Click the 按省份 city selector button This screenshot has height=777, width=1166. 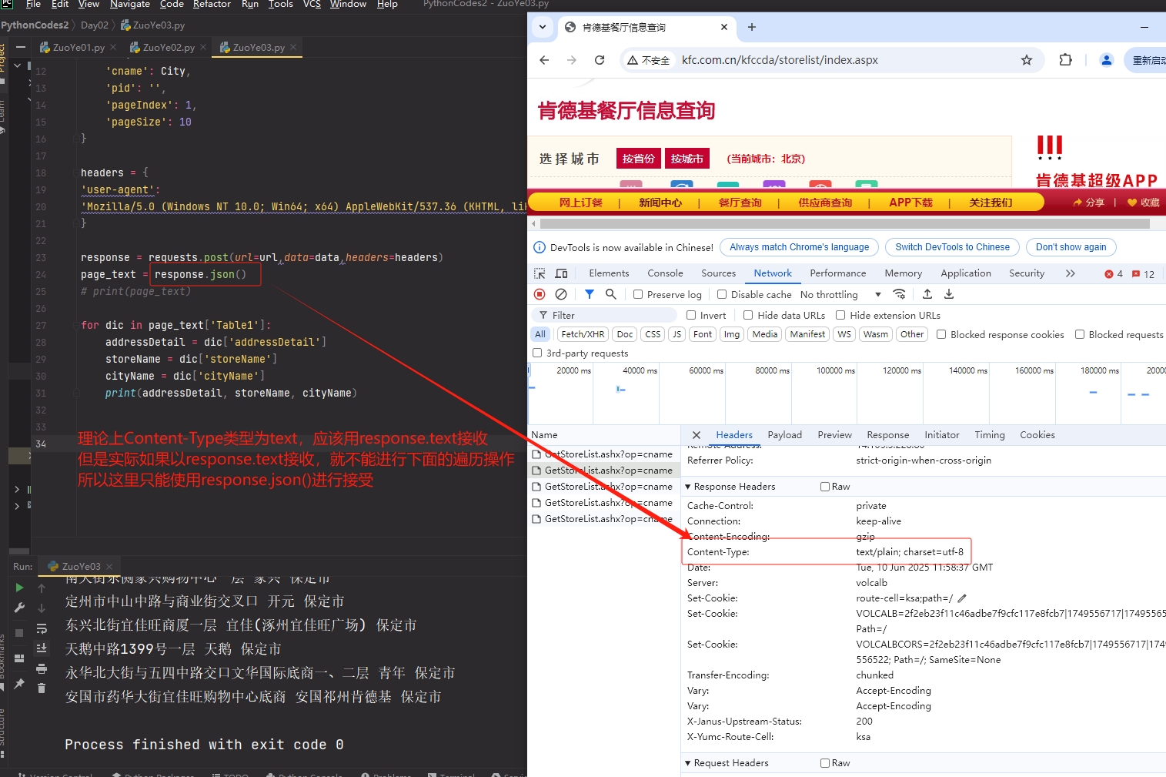click(x=638, y=159)
